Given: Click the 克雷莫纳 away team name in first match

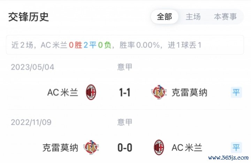Looking at the screenshot, I should (189, 92).
